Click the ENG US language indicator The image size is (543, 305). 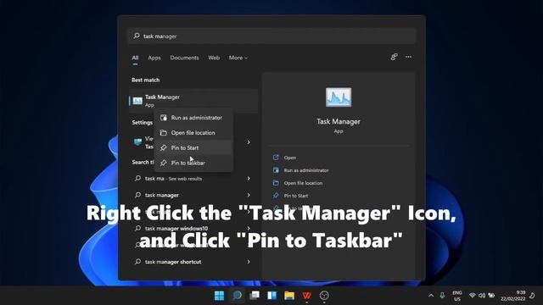click(x=457, y=296)
